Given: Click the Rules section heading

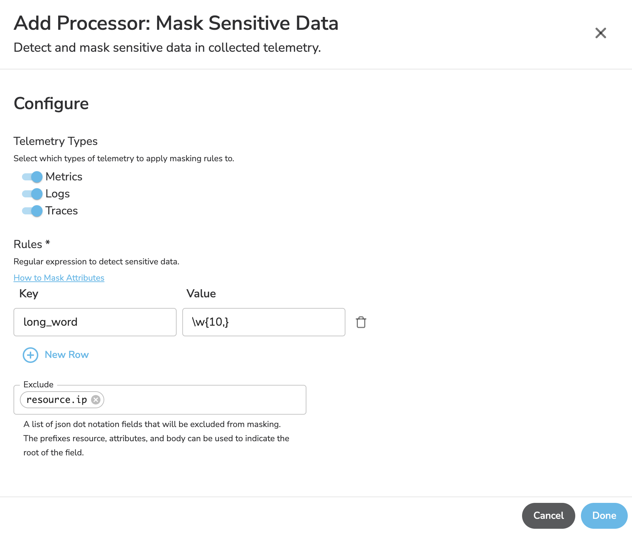Looking at the screenshot, I should (x=28, y=244).
